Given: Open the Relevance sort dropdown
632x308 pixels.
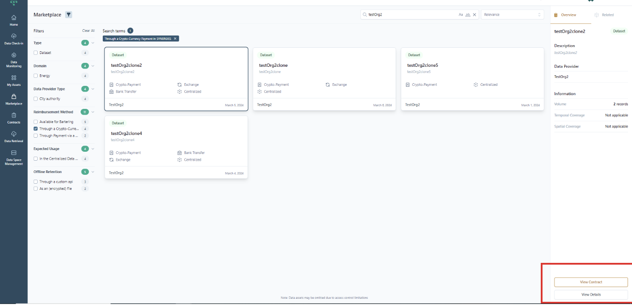Looking at the screenshot, I should click(x=512, y=15).
